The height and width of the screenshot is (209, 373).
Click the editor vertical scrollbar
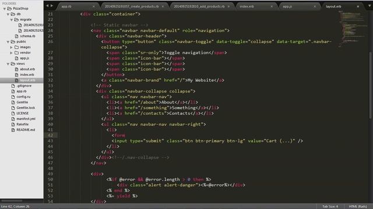pyautogui.click(x=371, y=85)
